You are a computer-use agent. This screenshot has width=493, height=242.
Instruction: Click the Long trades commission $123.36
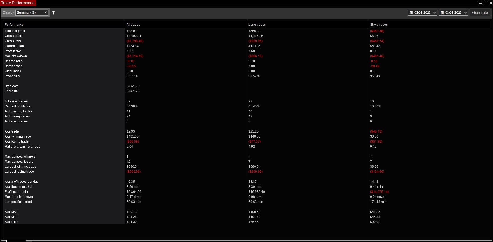pyautogui.click(x=254, y=46)
